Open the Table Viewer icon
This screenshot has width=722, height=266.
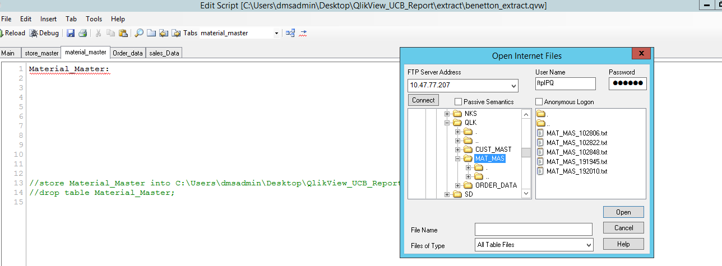290,33
